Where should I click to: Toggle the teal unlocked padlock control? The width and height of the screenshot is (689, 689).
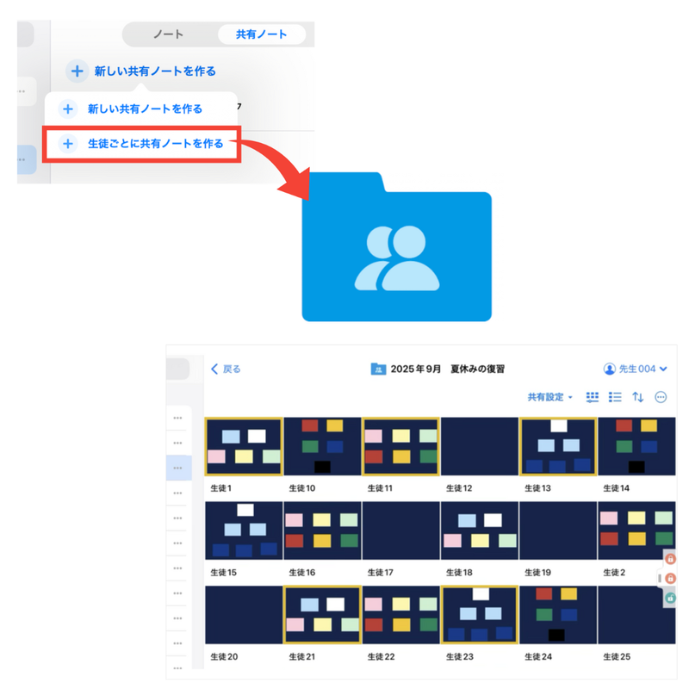670,598
